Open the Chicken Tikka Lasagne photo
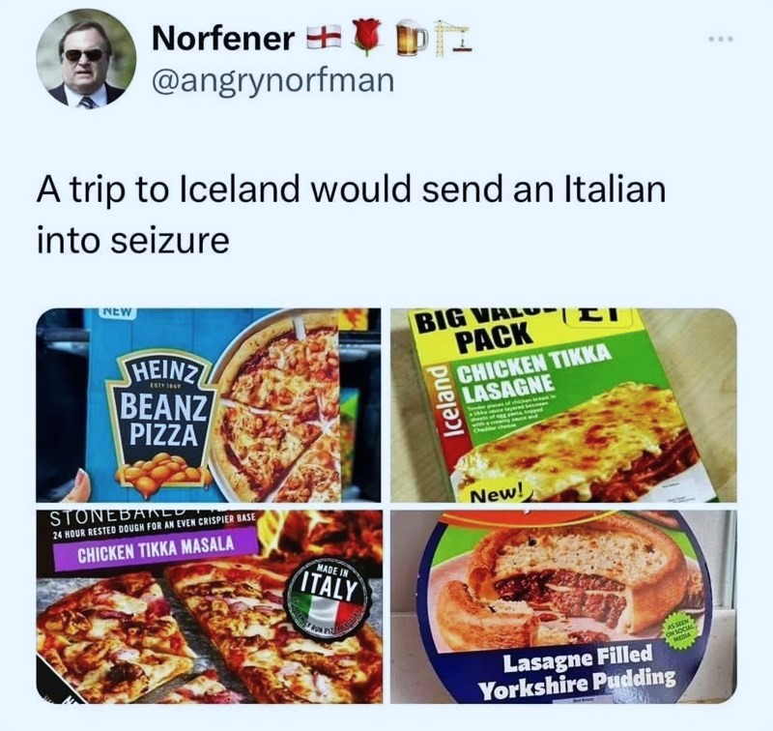Viewport: 773px width, 731px height. click(563, 405)
